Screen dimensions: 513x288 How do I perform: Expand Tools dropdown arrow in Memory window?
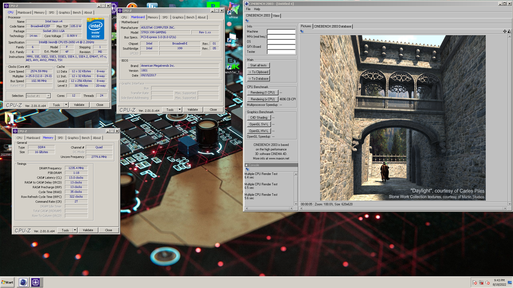[75, 230]
